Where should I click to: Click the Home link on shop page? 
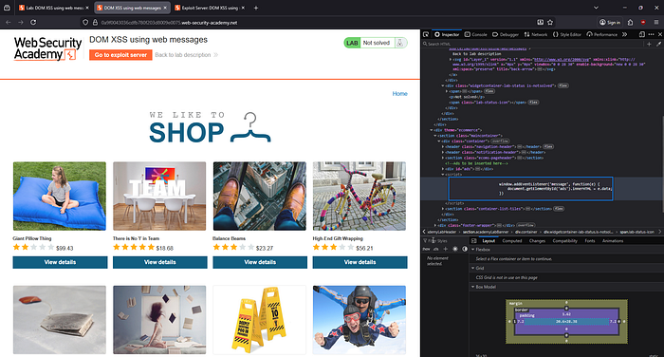(x=399, y=94)
